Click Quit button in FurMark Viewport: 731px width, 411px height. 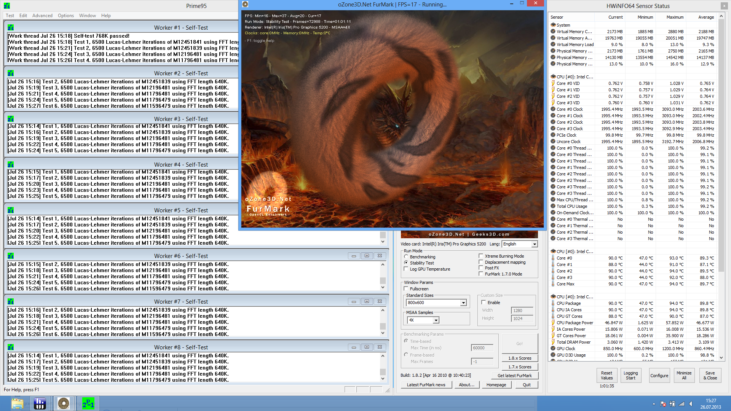(527, 385)
